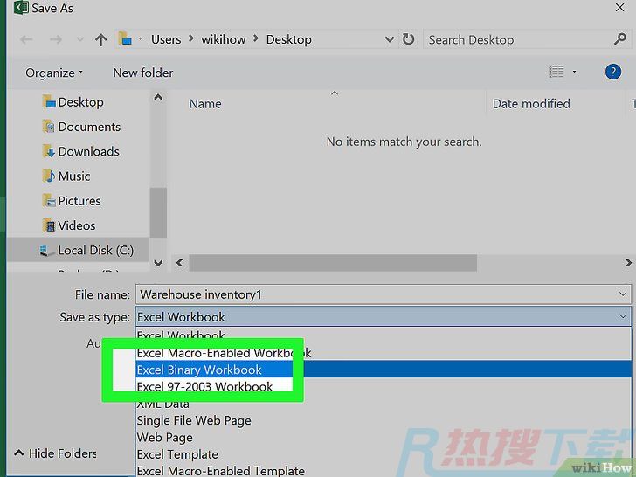Viewport: 636px width, 477px height.
Task: Choose Excel Binary Workbook type
Action: (384, 370)
